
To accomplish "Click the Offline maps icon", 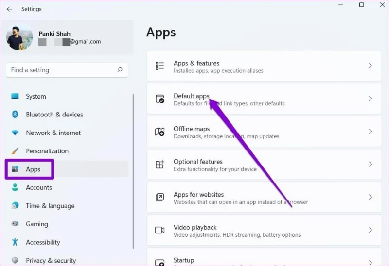I will (x=159, y=132).
